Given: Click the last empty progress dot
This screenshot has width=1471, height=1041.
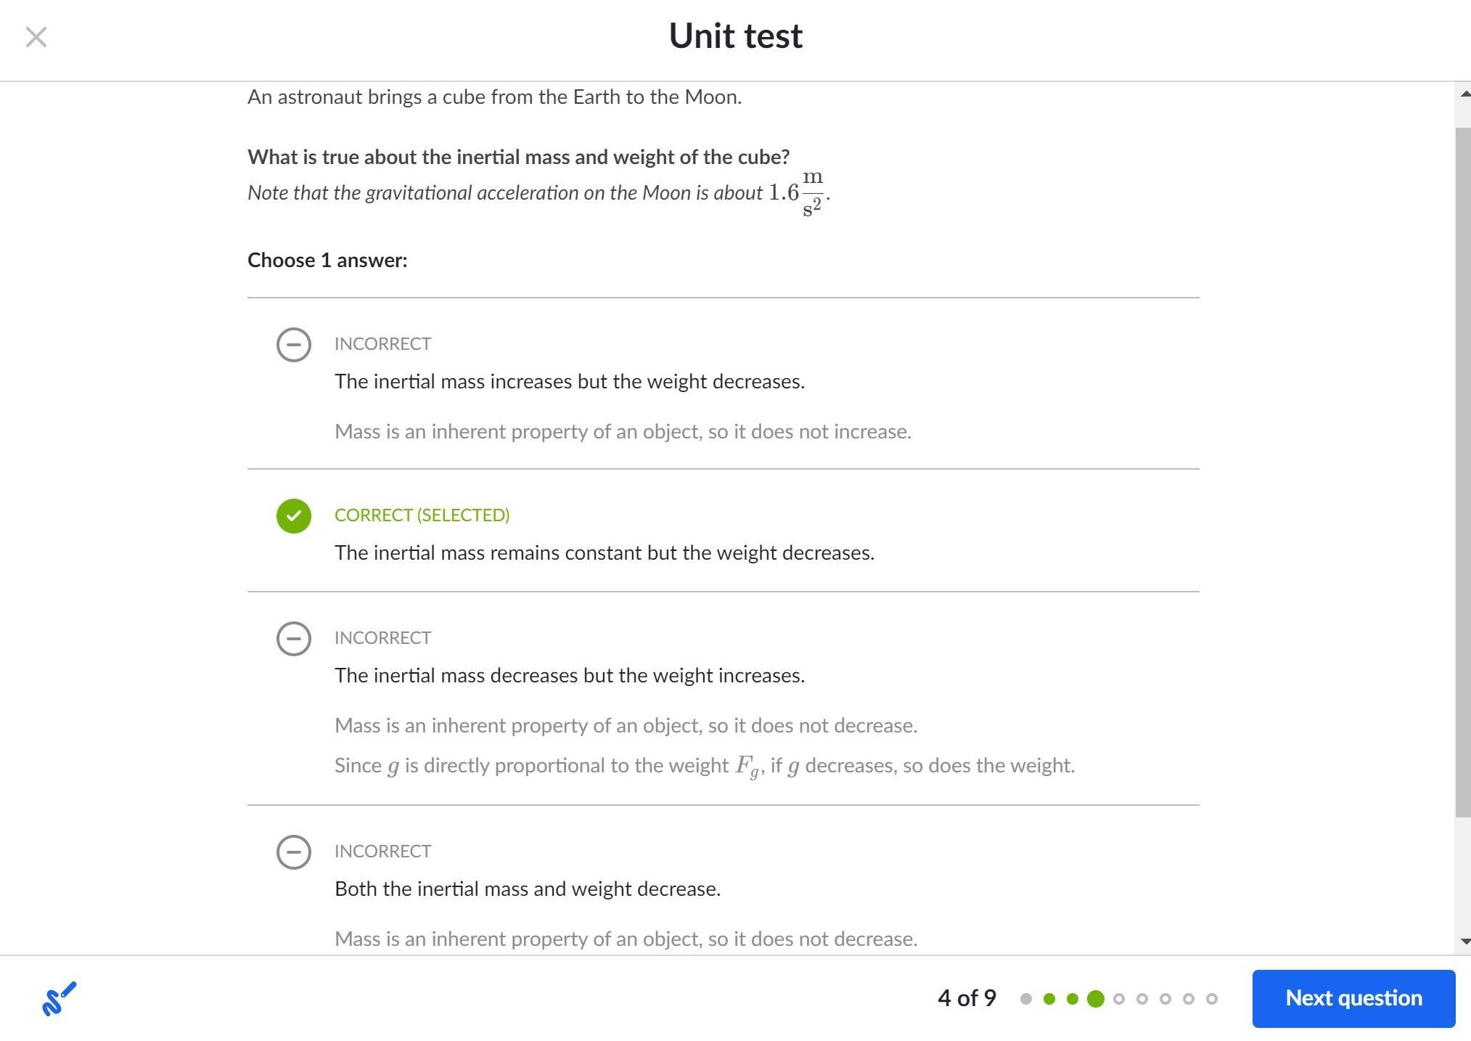Looking at the screenshot, I should click(1211, 999).
